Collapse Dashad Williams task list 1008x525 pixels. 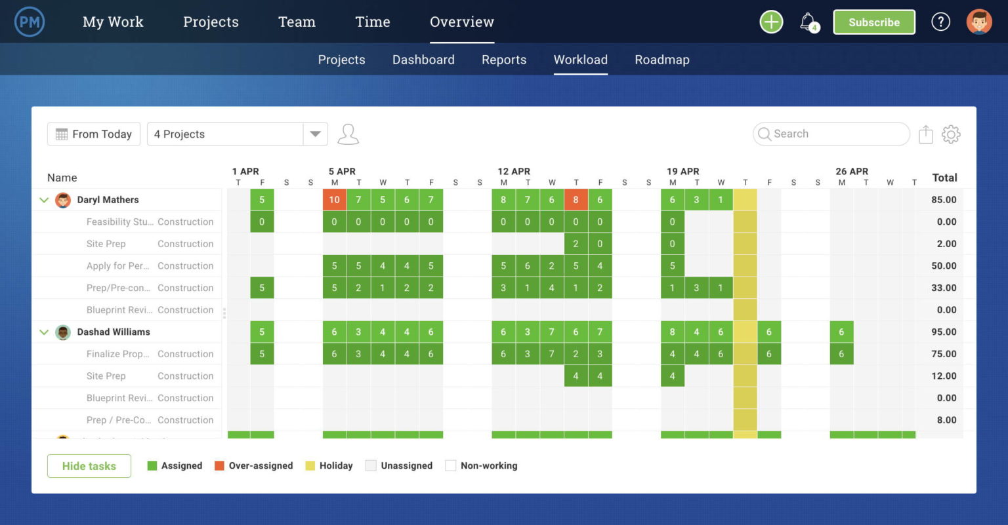(x=44, y=332)
